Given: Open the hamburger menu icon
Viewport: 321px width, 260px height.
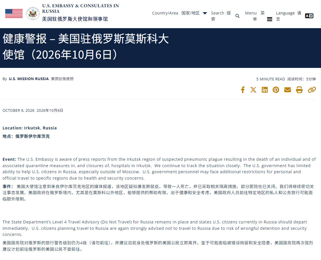Looking at the screenshot, I should [270, 19].
